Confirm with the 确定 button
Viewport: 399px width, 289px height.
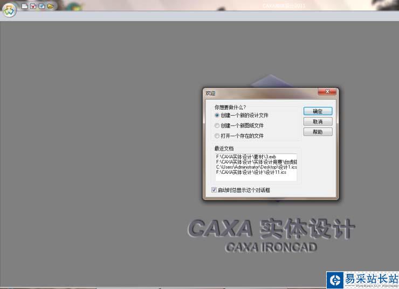[x=318, y=111]
